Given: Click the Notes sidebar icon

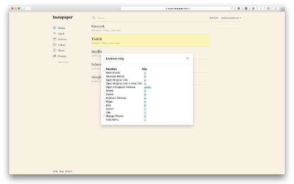Looking at the screenshot, I should tap(55, 50).
